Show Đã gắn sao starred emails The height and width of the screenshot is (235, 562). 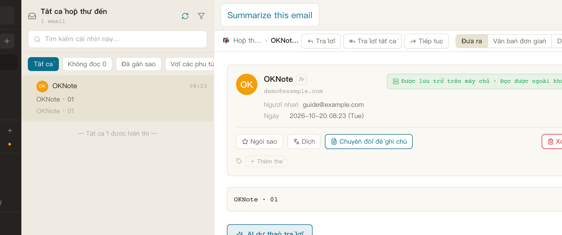click(x=138, y=64)
